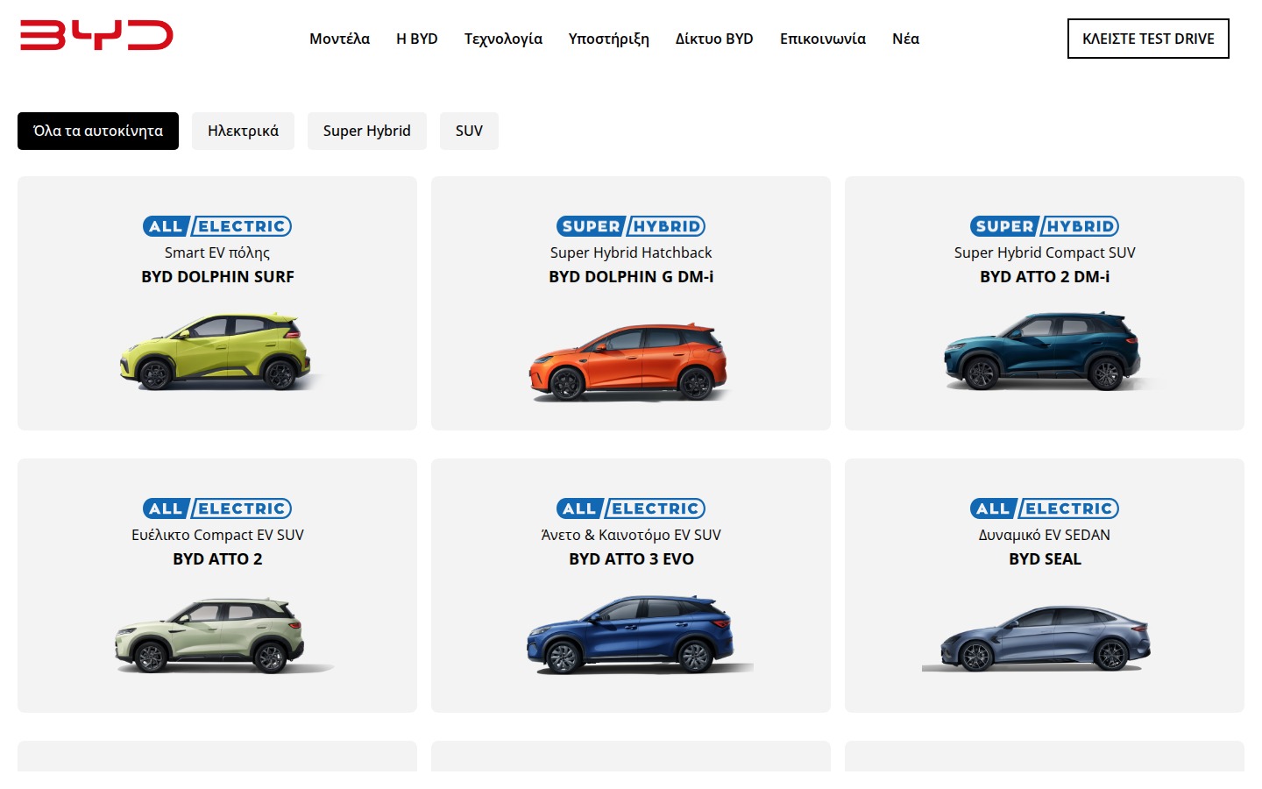Click the Super Hybrid badge on BYD ATTO 2 DM-i

(x=1045, y=226)
